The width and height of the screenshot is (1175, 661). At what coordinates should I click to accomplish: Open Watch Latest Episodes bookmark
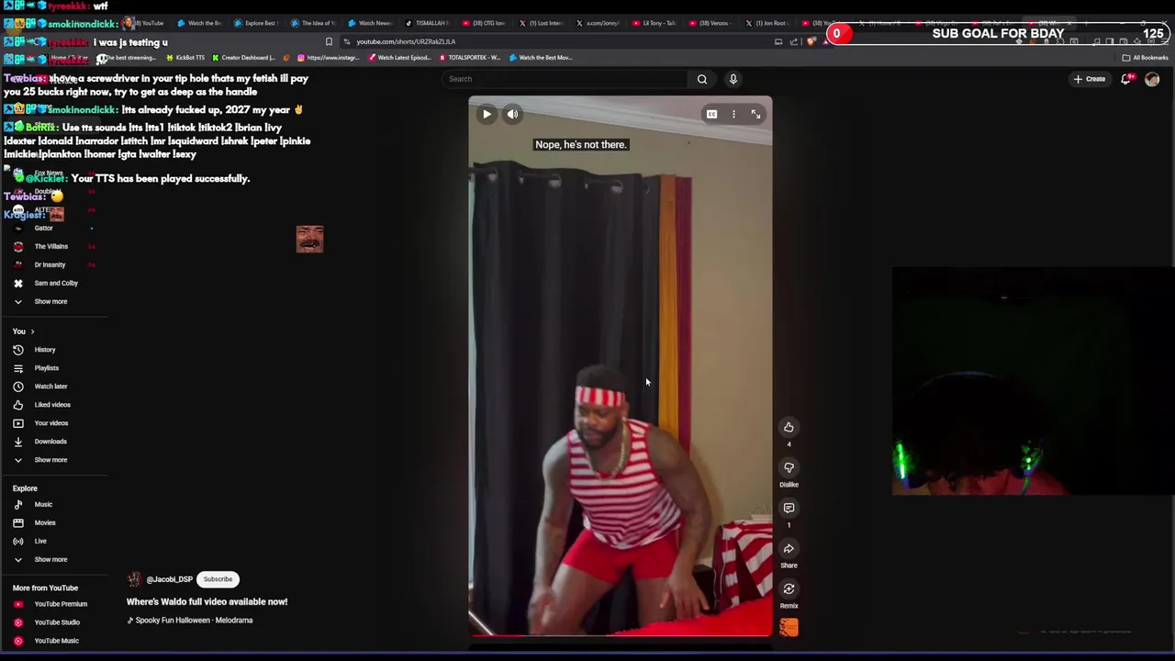pyautogui.click(x=400, y=58)
